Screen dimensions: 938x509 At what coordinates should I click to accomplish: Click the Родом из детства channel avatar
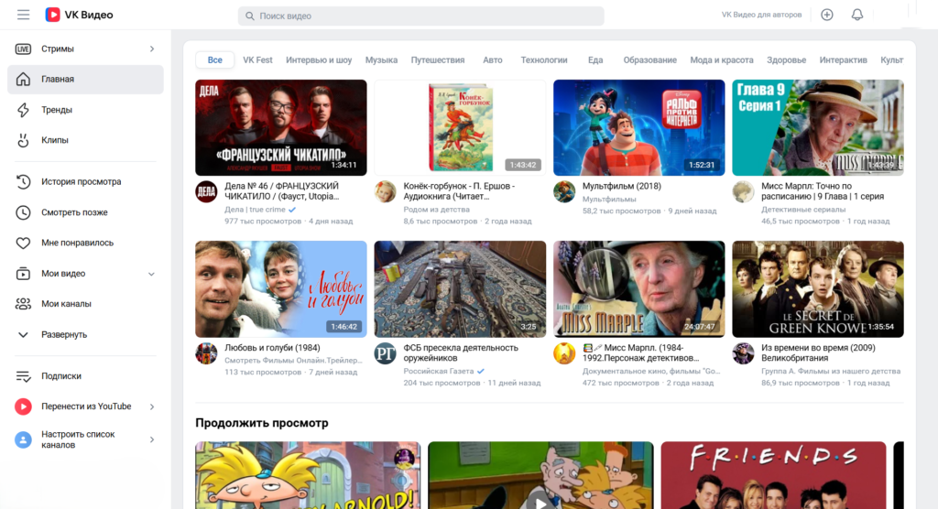tap(386, 192)
